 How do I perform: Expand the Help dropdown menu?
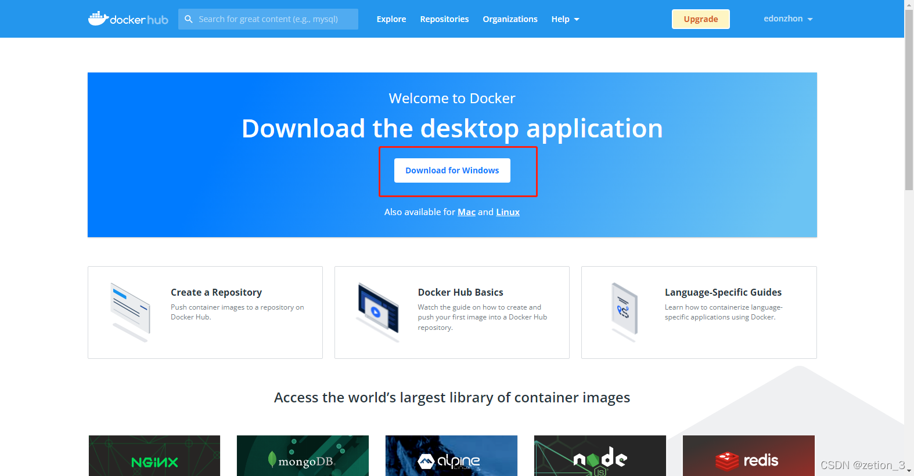click(x=565, y=19)
